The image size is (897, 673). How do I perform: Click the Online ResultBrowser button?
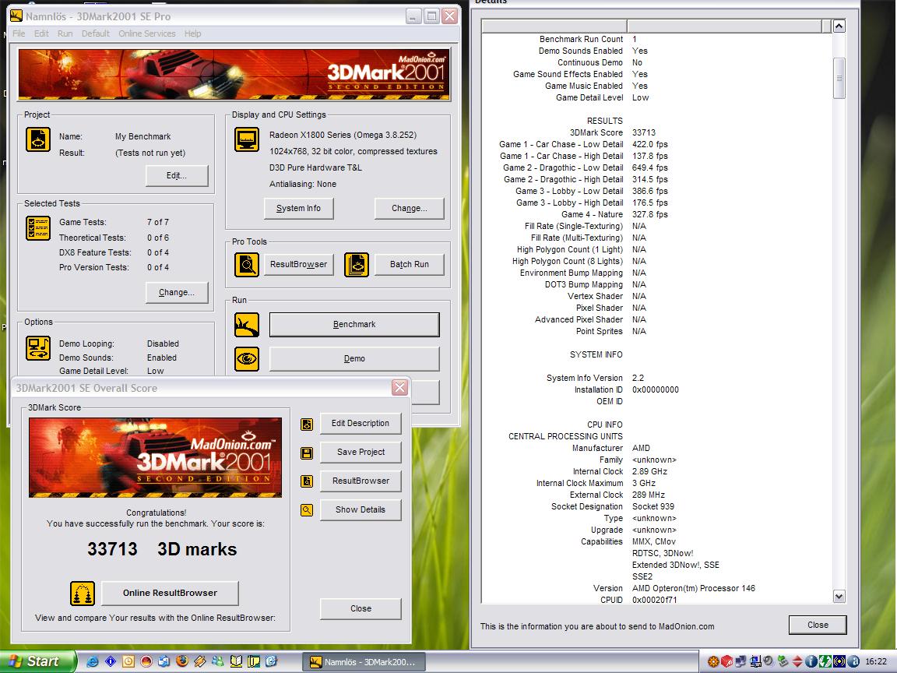(170, 594)
